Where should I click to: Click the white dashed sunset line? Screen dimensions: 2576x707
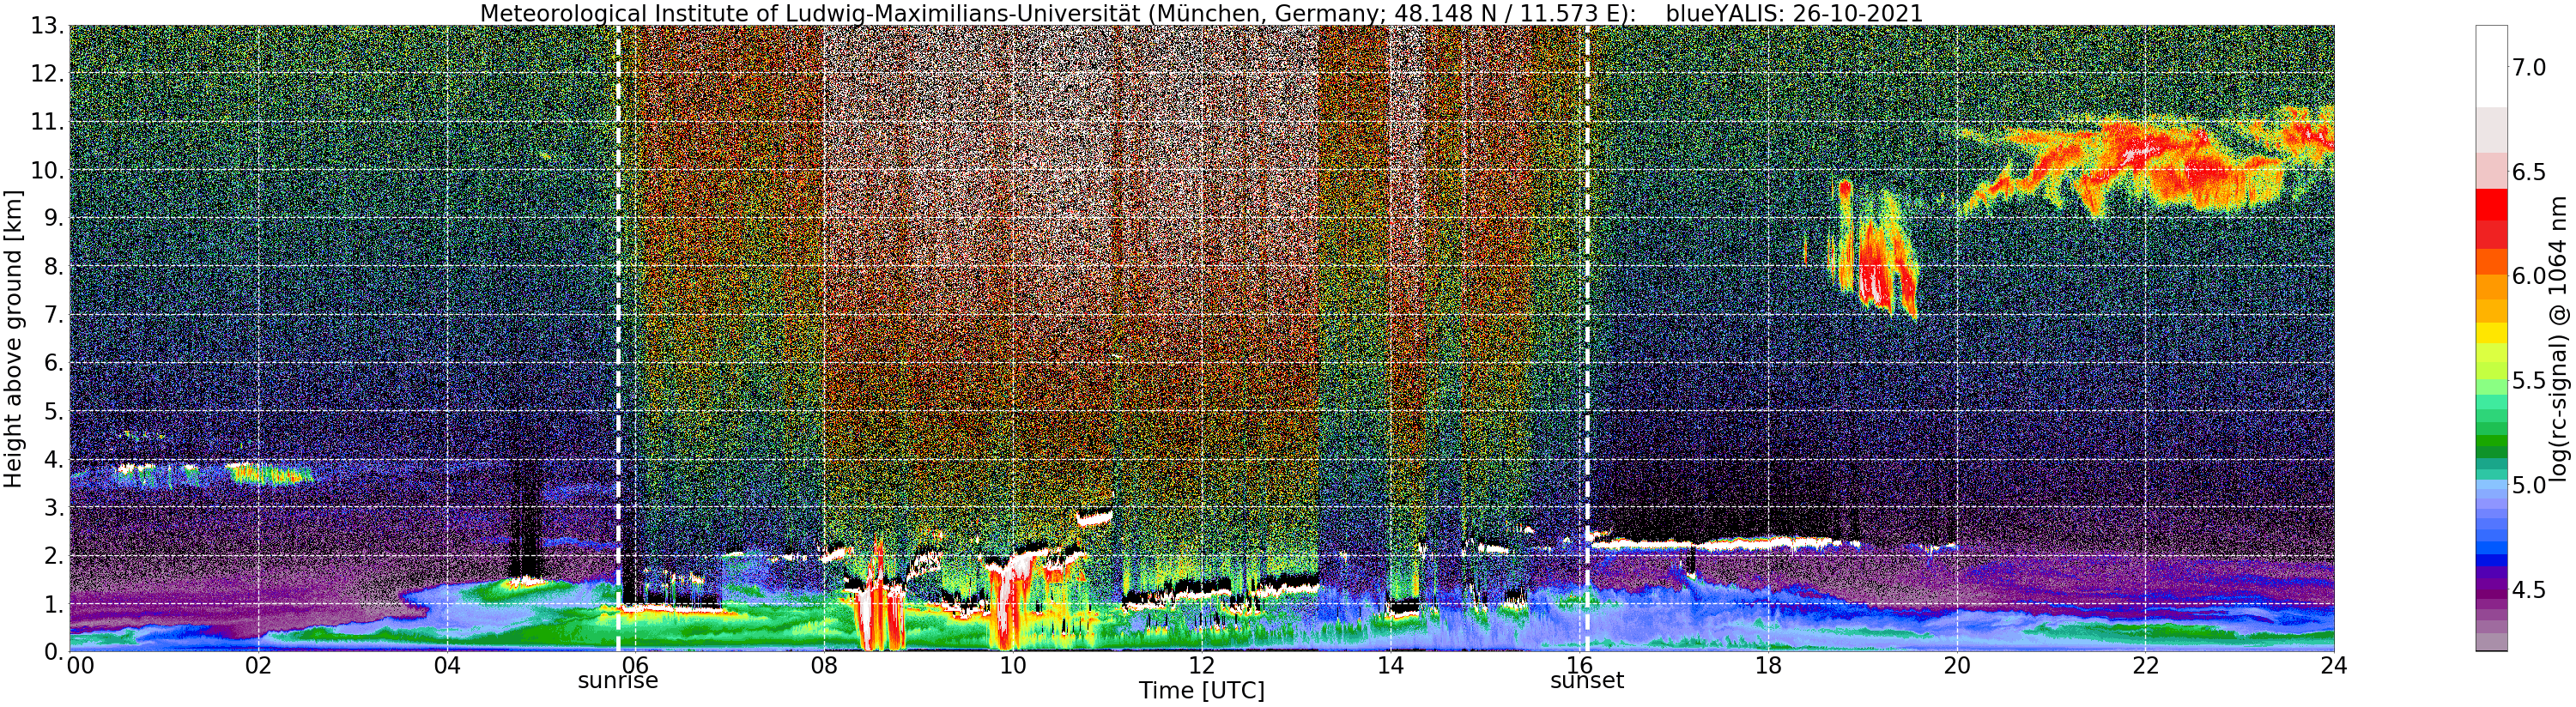(1587, 339)
